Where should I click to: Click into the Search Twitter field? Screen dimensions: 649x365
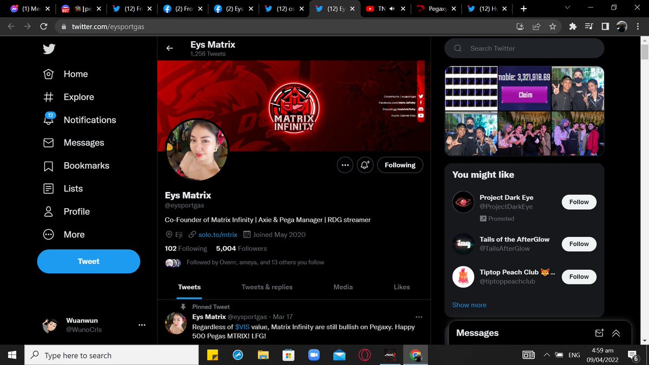coord(524,48)
